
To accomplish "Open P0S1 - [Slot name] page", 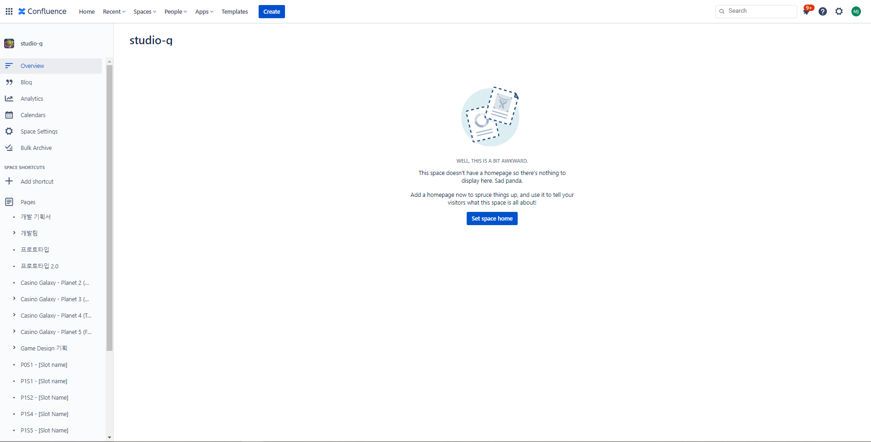I will tap(44, 365).
